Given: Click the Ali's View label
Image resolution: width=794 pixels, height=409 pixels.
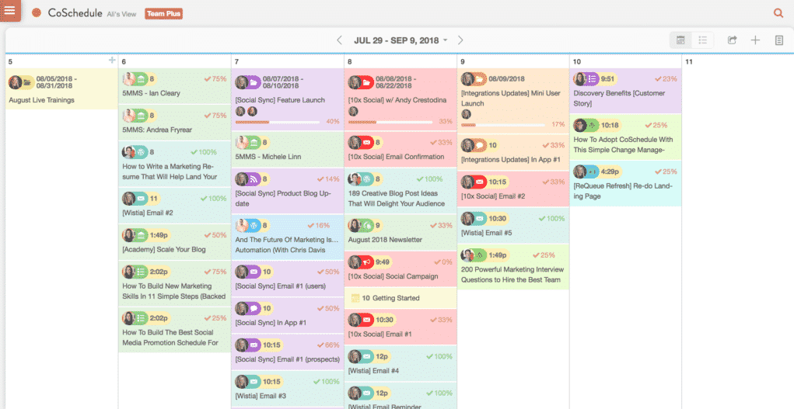Looking at the screenshot, I should tap(121, 14).
